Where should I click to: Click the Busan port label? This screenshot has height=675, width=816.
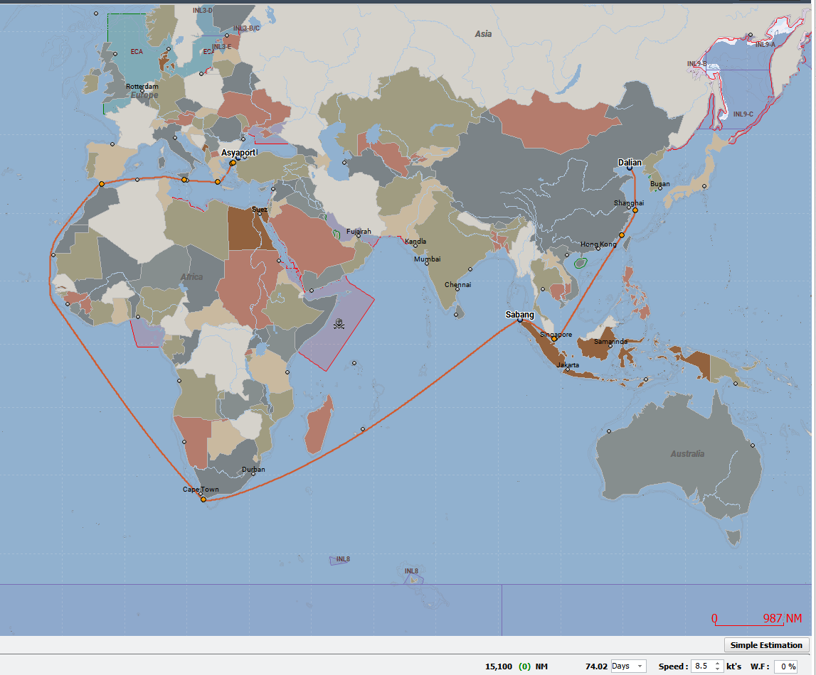(x=660, y=183)
